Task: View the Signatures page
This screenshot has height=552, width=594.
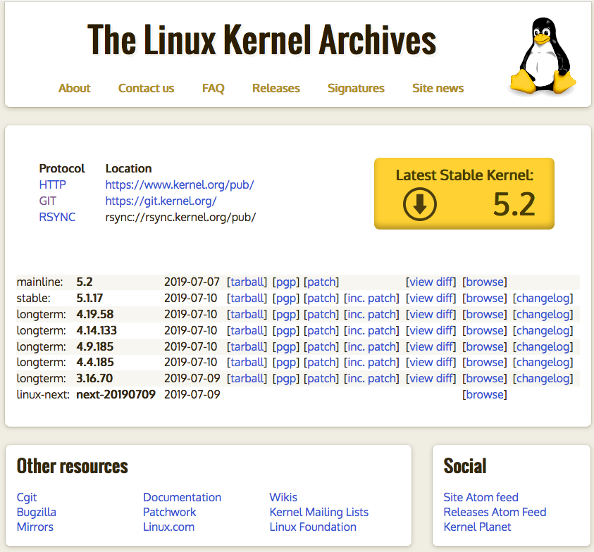Action: pos(356,88)
